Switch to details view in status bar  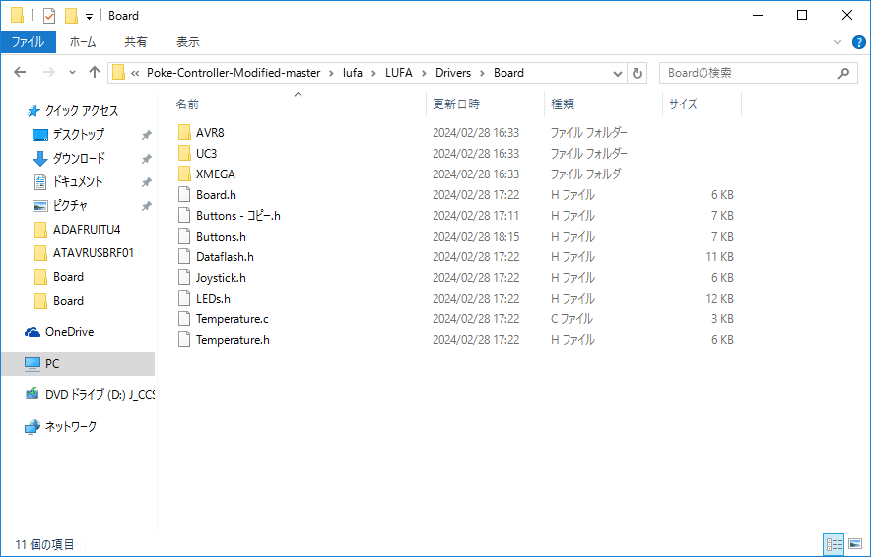tap(834, 544)
